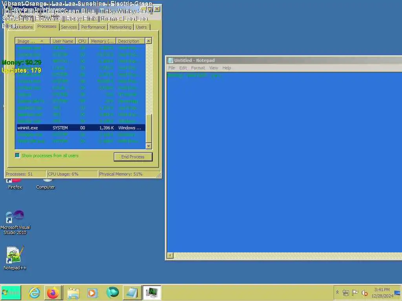The width and height of the screenshot is (402, 301).
Task: Open Windows Media Player from taskbar
Action: pyautogui.click(x=92, y=293)
